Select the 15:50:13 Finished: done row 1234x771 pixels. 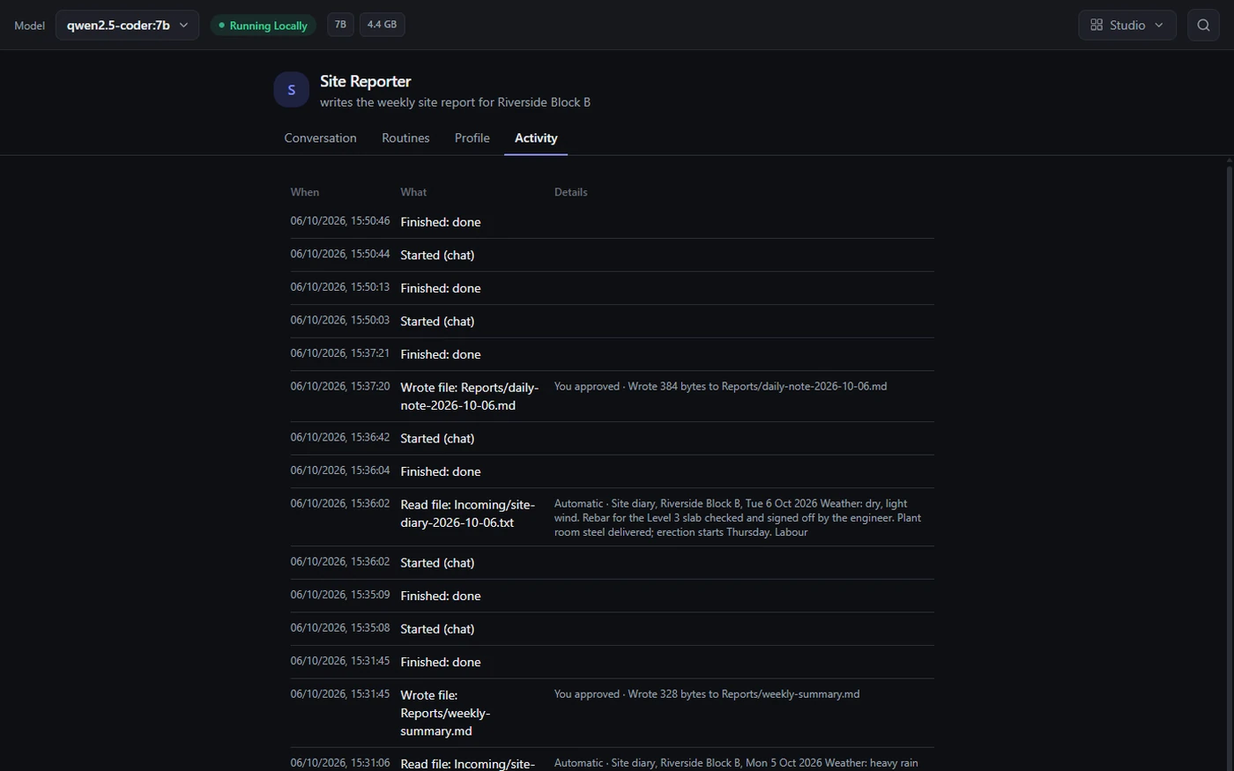point(612,288)
